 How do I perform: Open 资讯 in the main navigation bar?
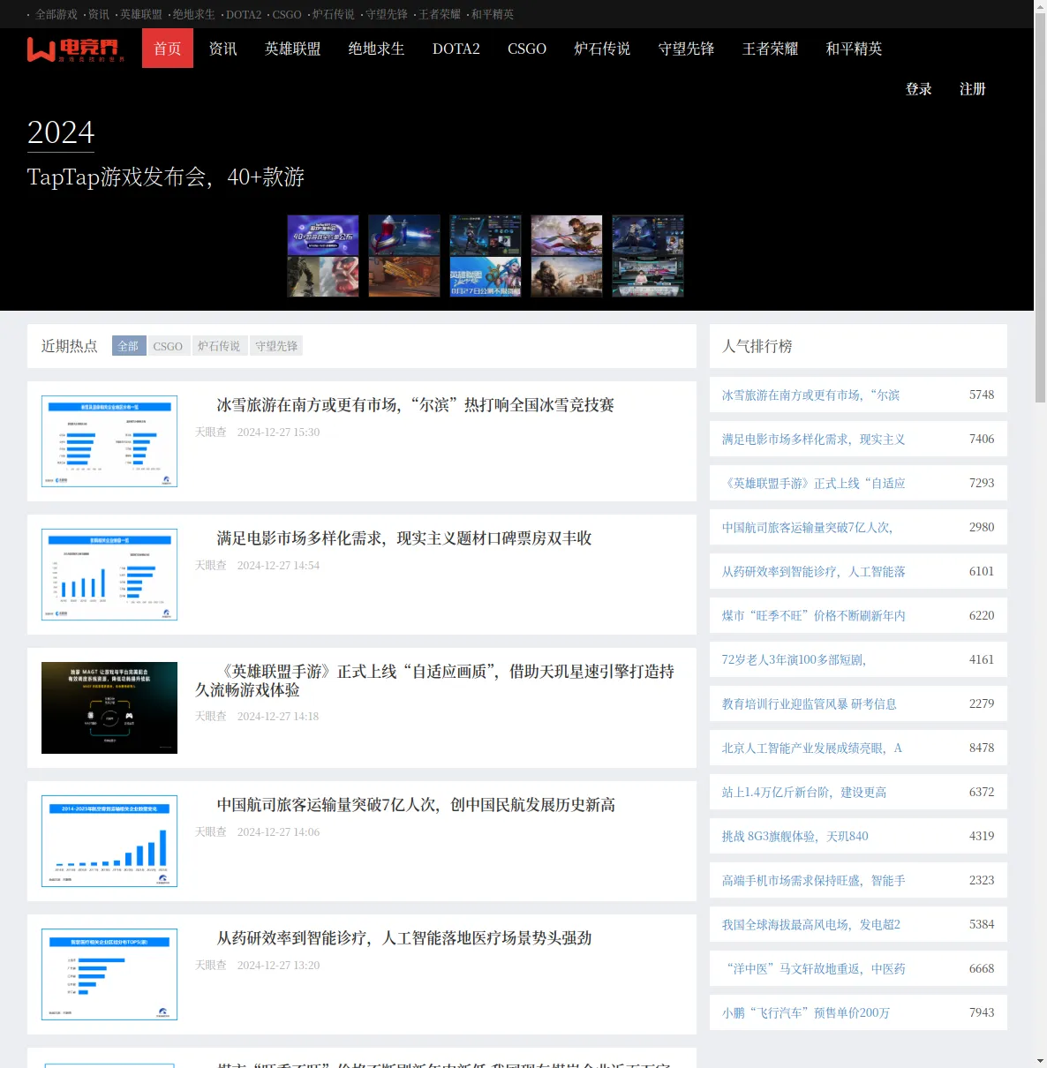point(222,49)
